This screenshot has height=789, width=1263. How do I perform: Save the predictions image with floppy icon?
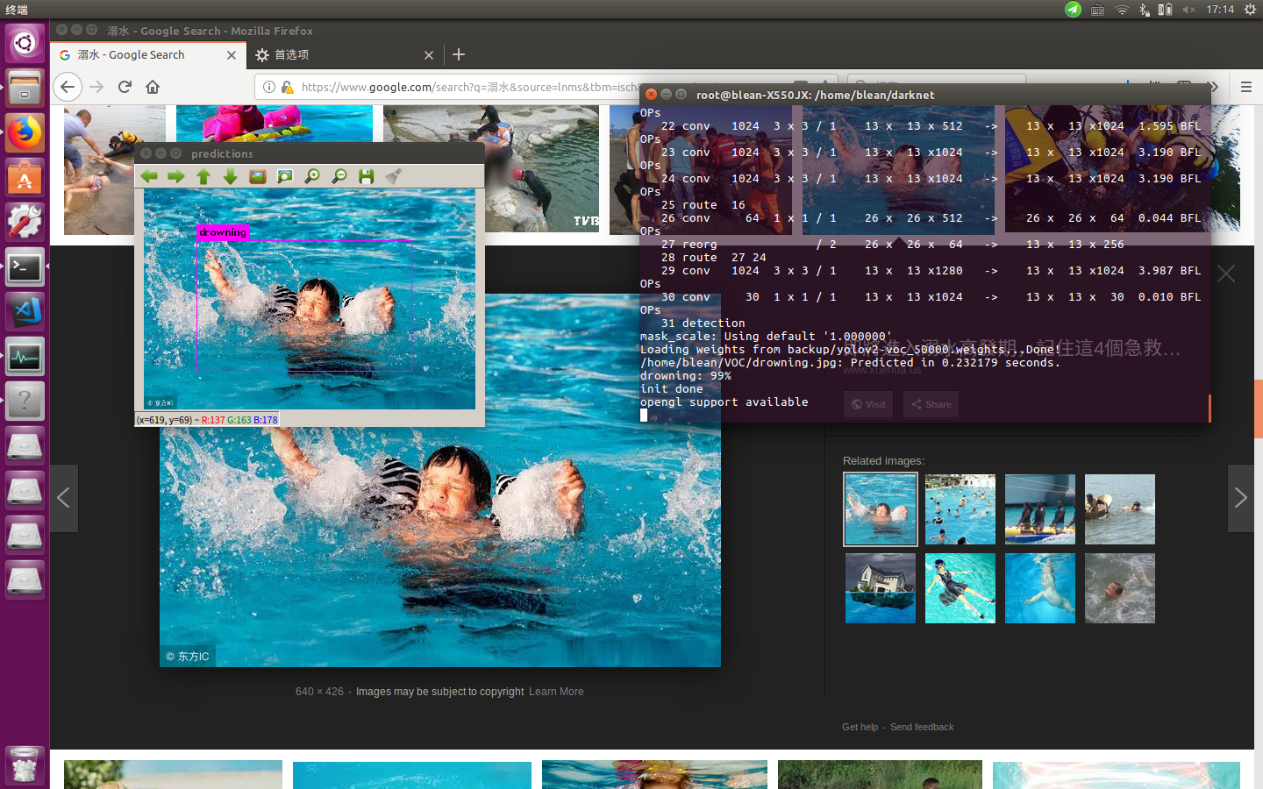(367, 176)
